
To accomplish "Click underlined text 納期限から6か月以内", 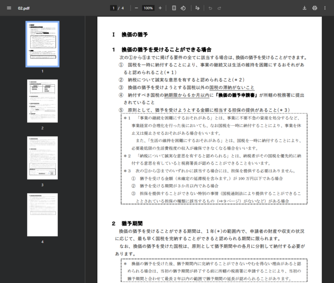I will point(187,95).
